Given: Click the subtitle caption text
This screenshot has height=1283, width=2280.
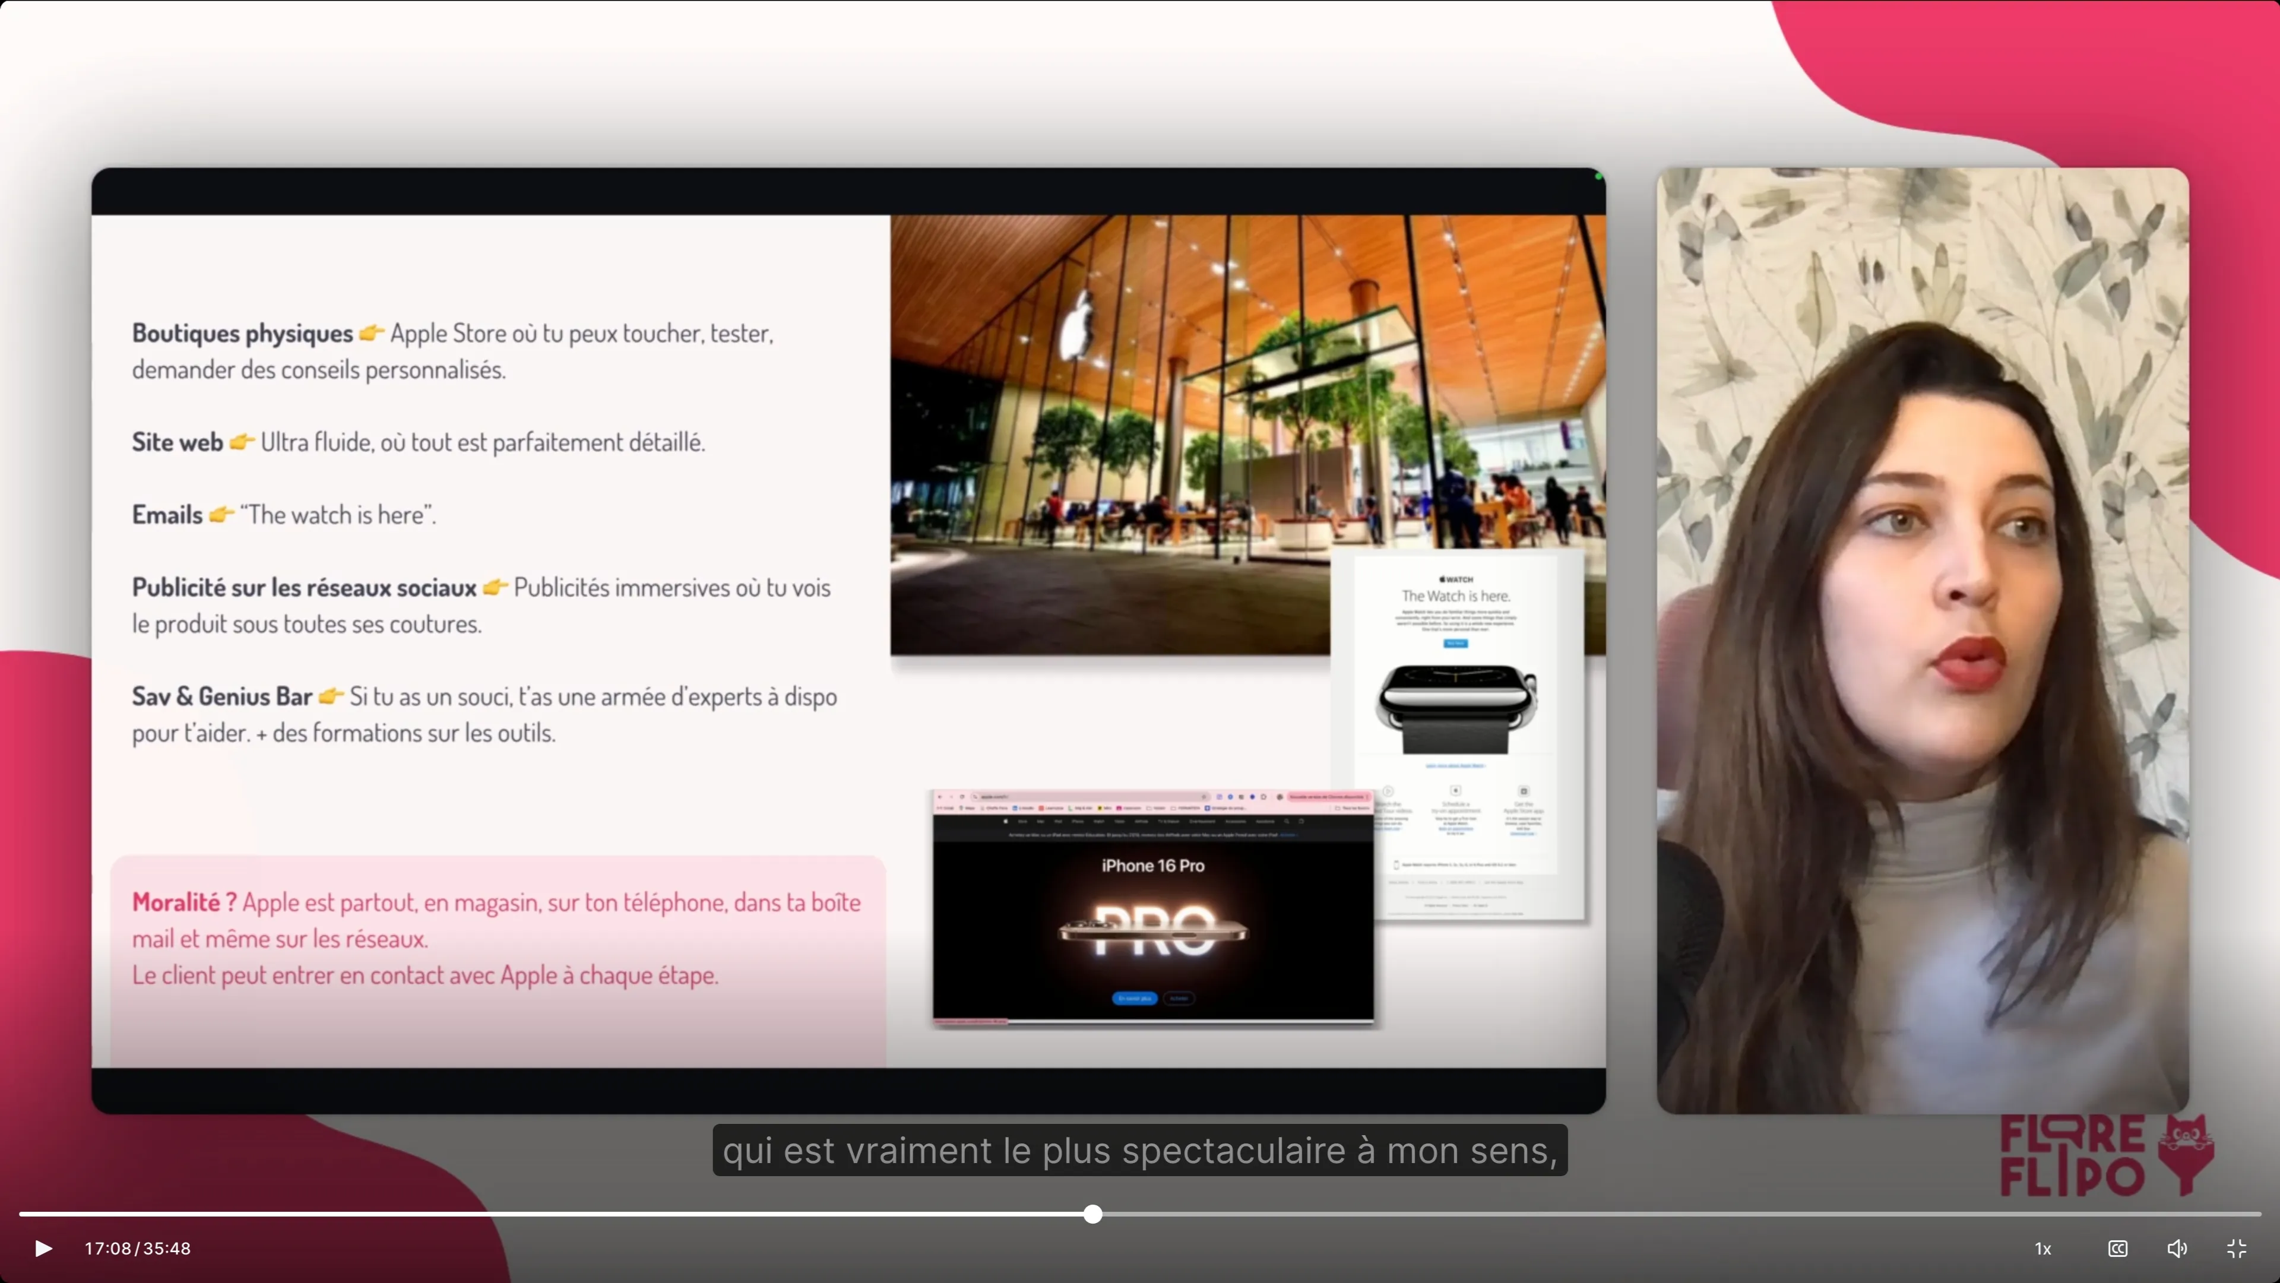Looking at the screenshot, I should pos(1140,1150).
